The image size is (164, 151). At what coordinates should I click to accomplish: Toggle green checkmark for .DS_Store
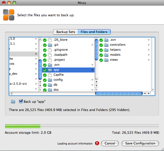click(x=45, y=40)
